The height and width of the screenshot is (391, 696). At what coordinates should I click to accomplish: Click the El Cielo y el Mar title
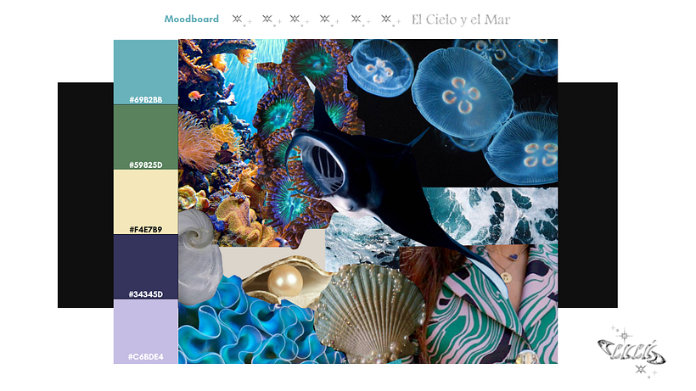pyautogui.click(x=461, y=19)
